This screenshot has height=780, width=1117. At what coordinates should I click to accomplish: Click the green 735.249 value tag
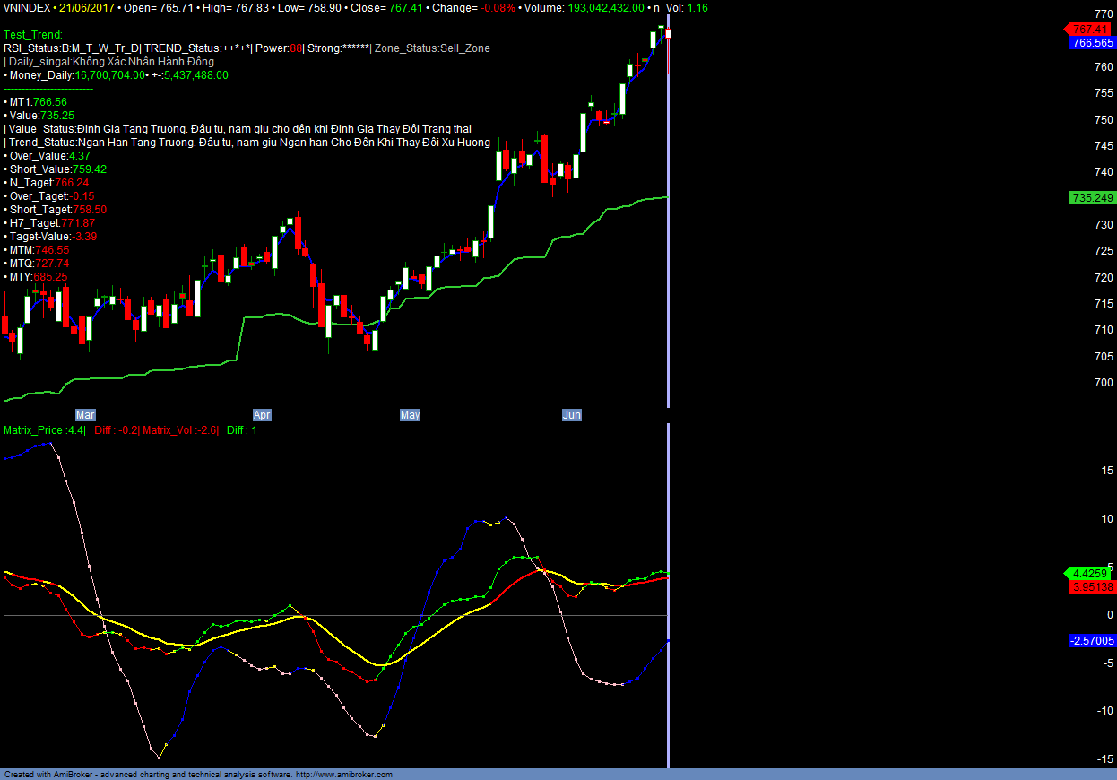click(x=1092, y=197)
